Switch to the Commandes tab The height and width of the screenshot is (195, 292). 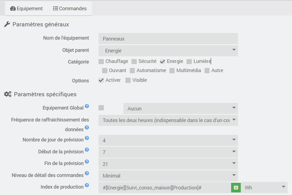pos(70,9)
